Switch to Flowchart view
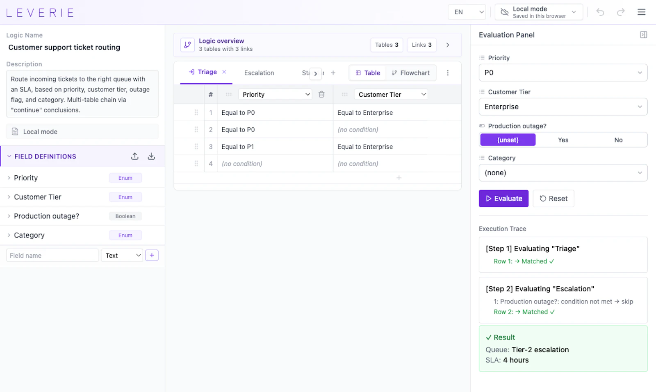Image resolution: width=656 pixels, height=392 pixels. 410,73
